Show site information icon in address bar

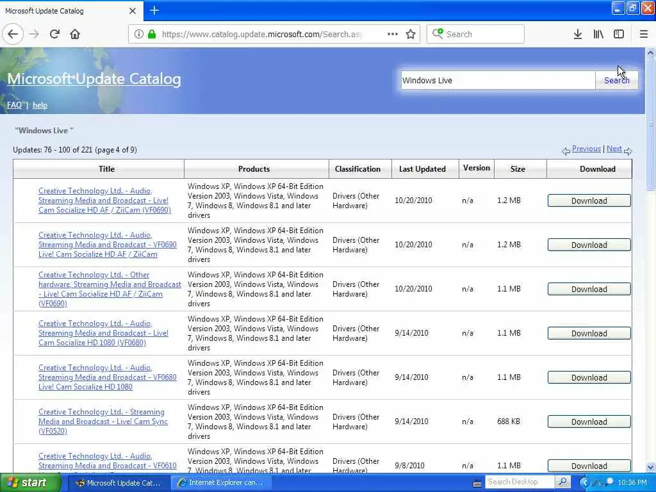click(138, 34)
